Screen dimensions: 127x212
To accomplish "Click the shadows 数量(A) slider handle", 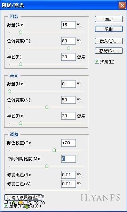I will point(21,32).
